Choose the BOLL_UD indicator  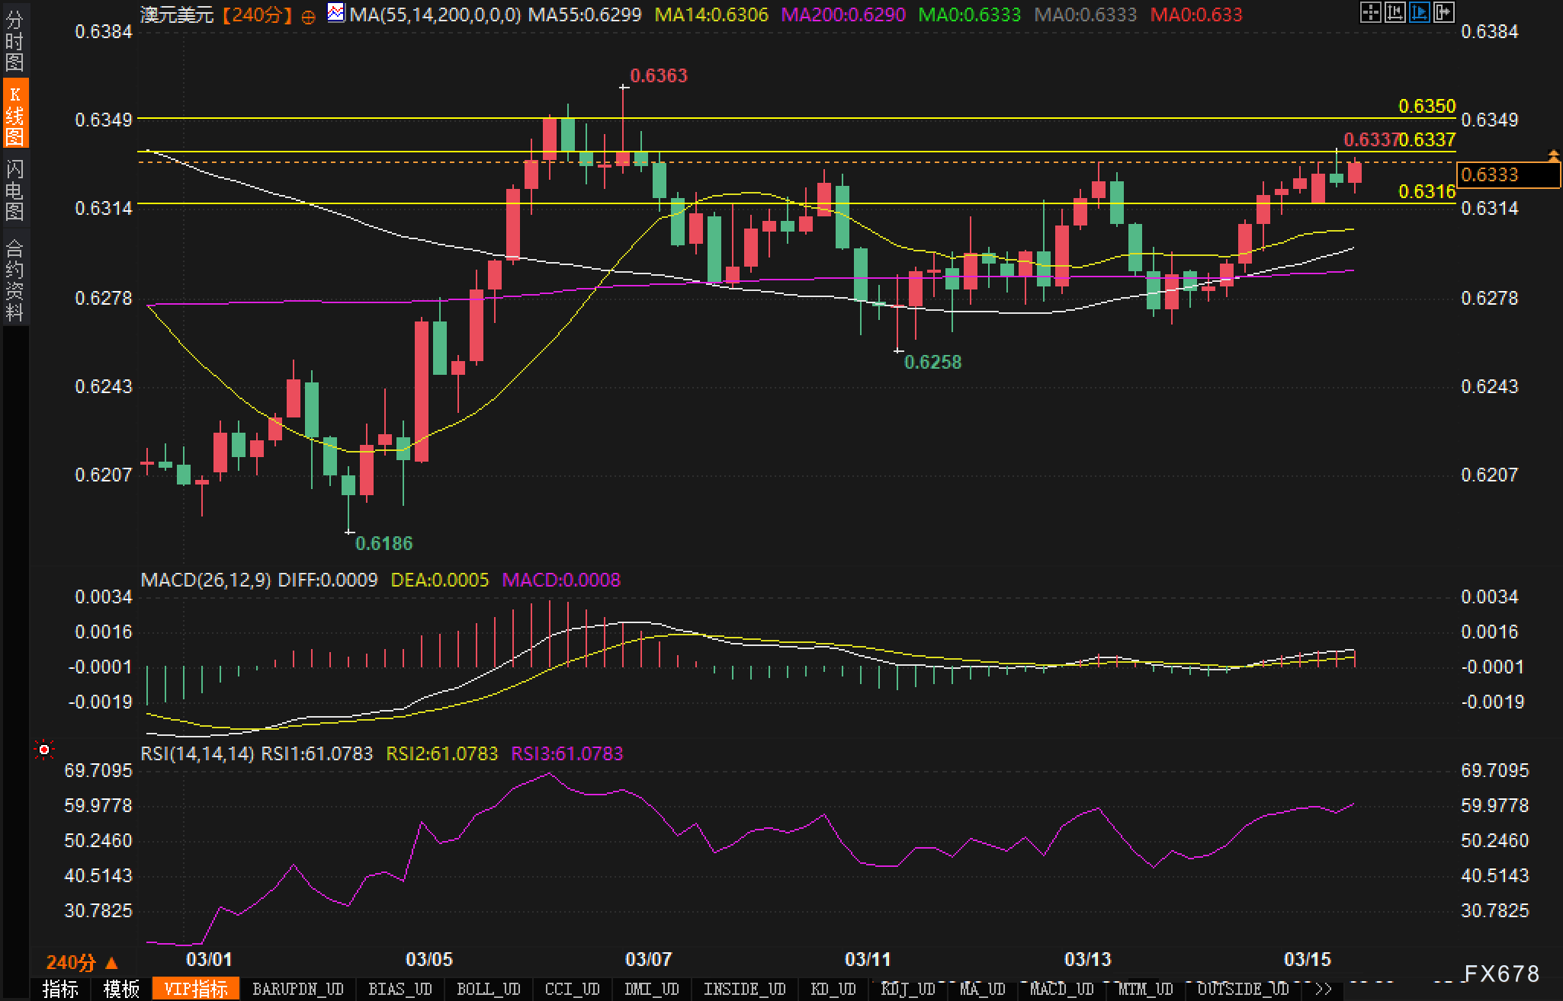(x=488, y=989)
